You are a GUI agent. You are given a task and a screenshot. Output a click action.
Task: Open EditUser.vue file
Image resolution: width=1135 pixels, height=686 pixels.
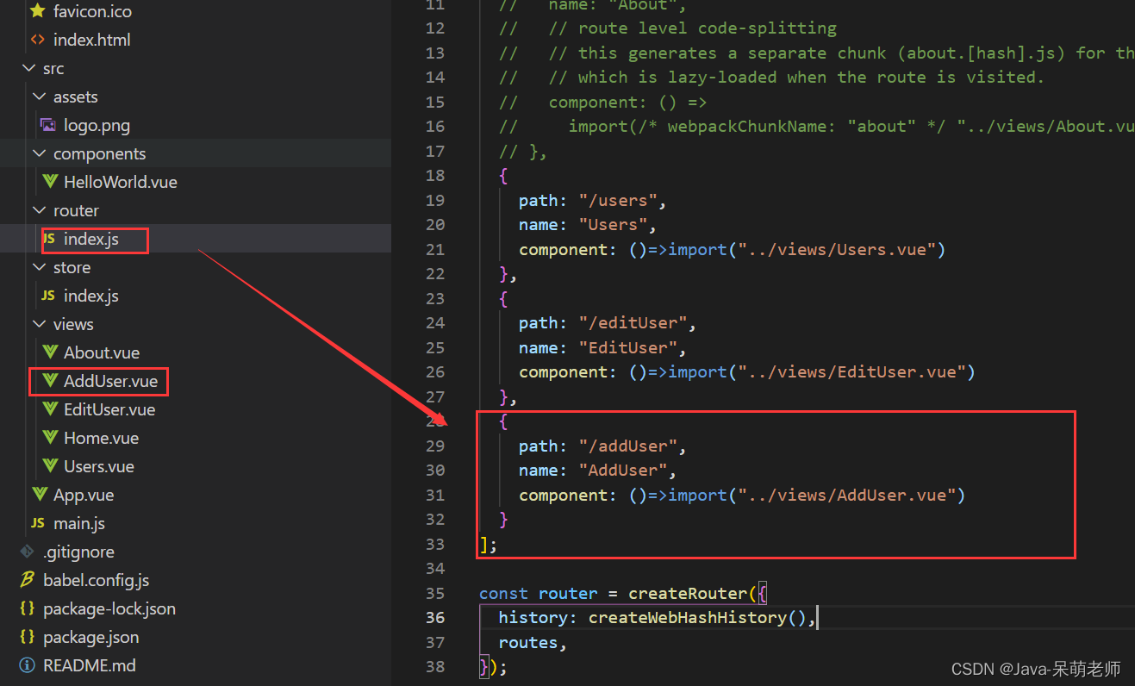click(109, 409)
